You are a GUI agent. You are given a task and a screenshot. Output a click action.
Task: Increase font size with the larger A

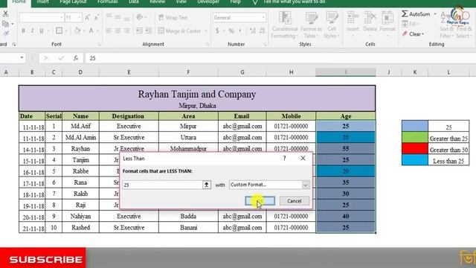87,18
